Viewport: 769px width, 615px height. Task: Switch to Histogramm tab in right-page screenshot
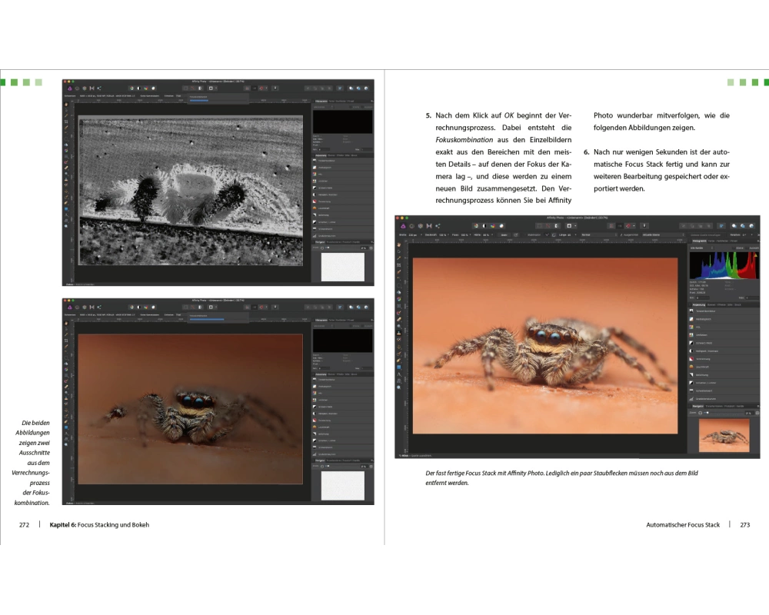[698, 241]
